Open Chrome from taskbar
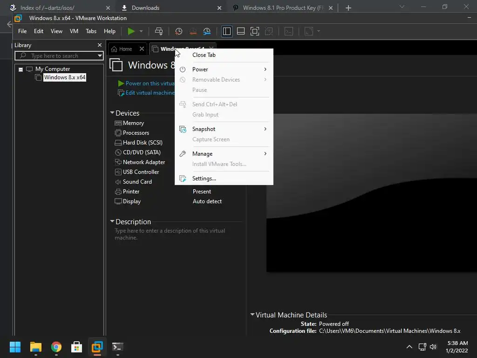 click(56, 347)
